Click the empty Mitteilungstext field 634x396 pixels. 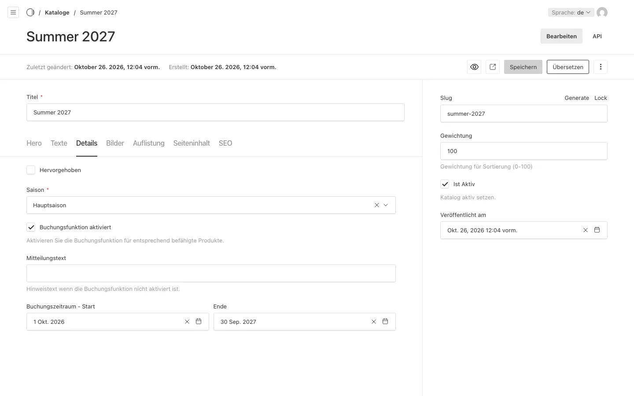coord(211,273)
